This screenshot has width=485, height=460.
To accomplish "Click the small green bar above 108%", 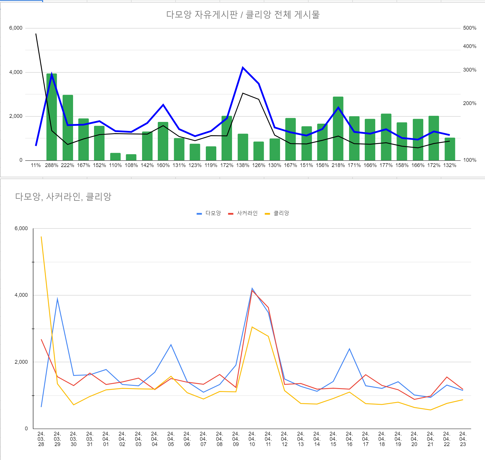I will pos(131,157).
